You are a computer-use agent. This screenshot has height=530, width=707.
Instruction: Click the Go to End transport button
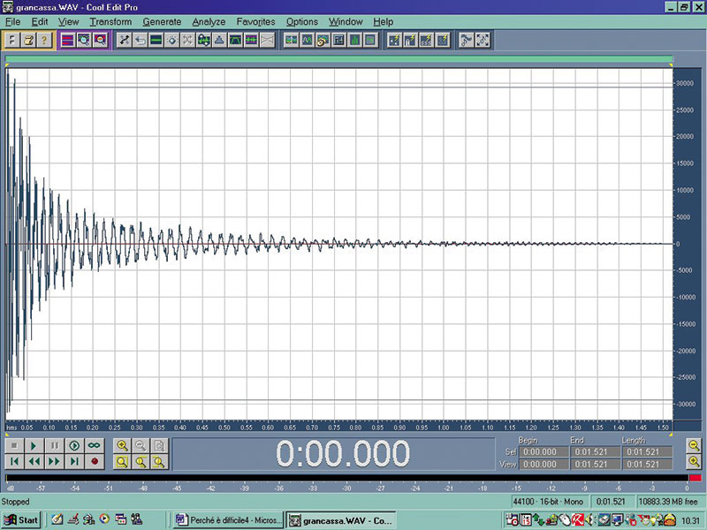click(74, 461)
